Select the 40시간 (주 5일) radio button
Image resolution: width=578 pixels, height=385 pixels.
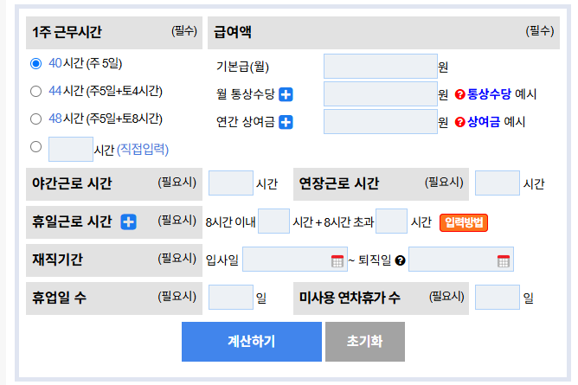tap(35, 63)
